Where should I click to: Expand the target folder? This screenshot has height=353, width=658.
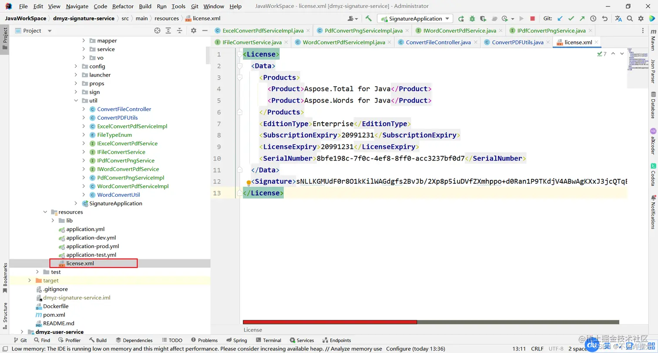click(x=30, y=280)
